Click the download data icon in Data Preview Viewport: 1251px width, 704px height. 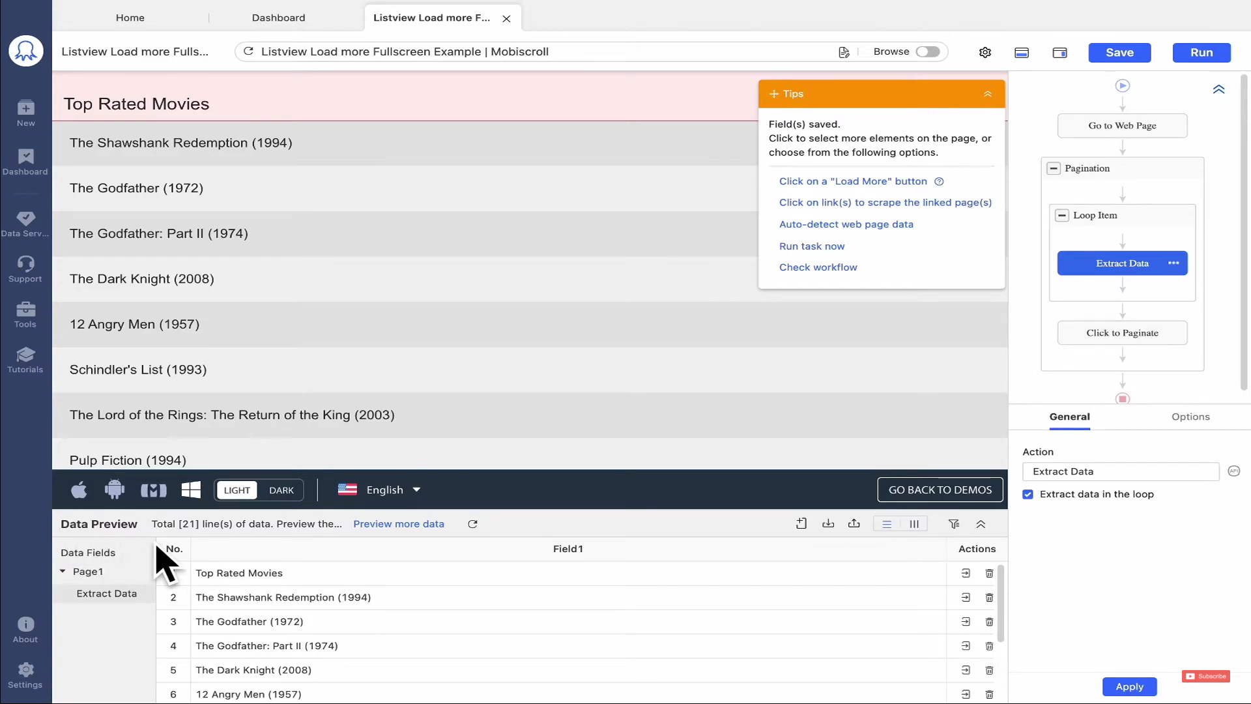tap(828, 524)
